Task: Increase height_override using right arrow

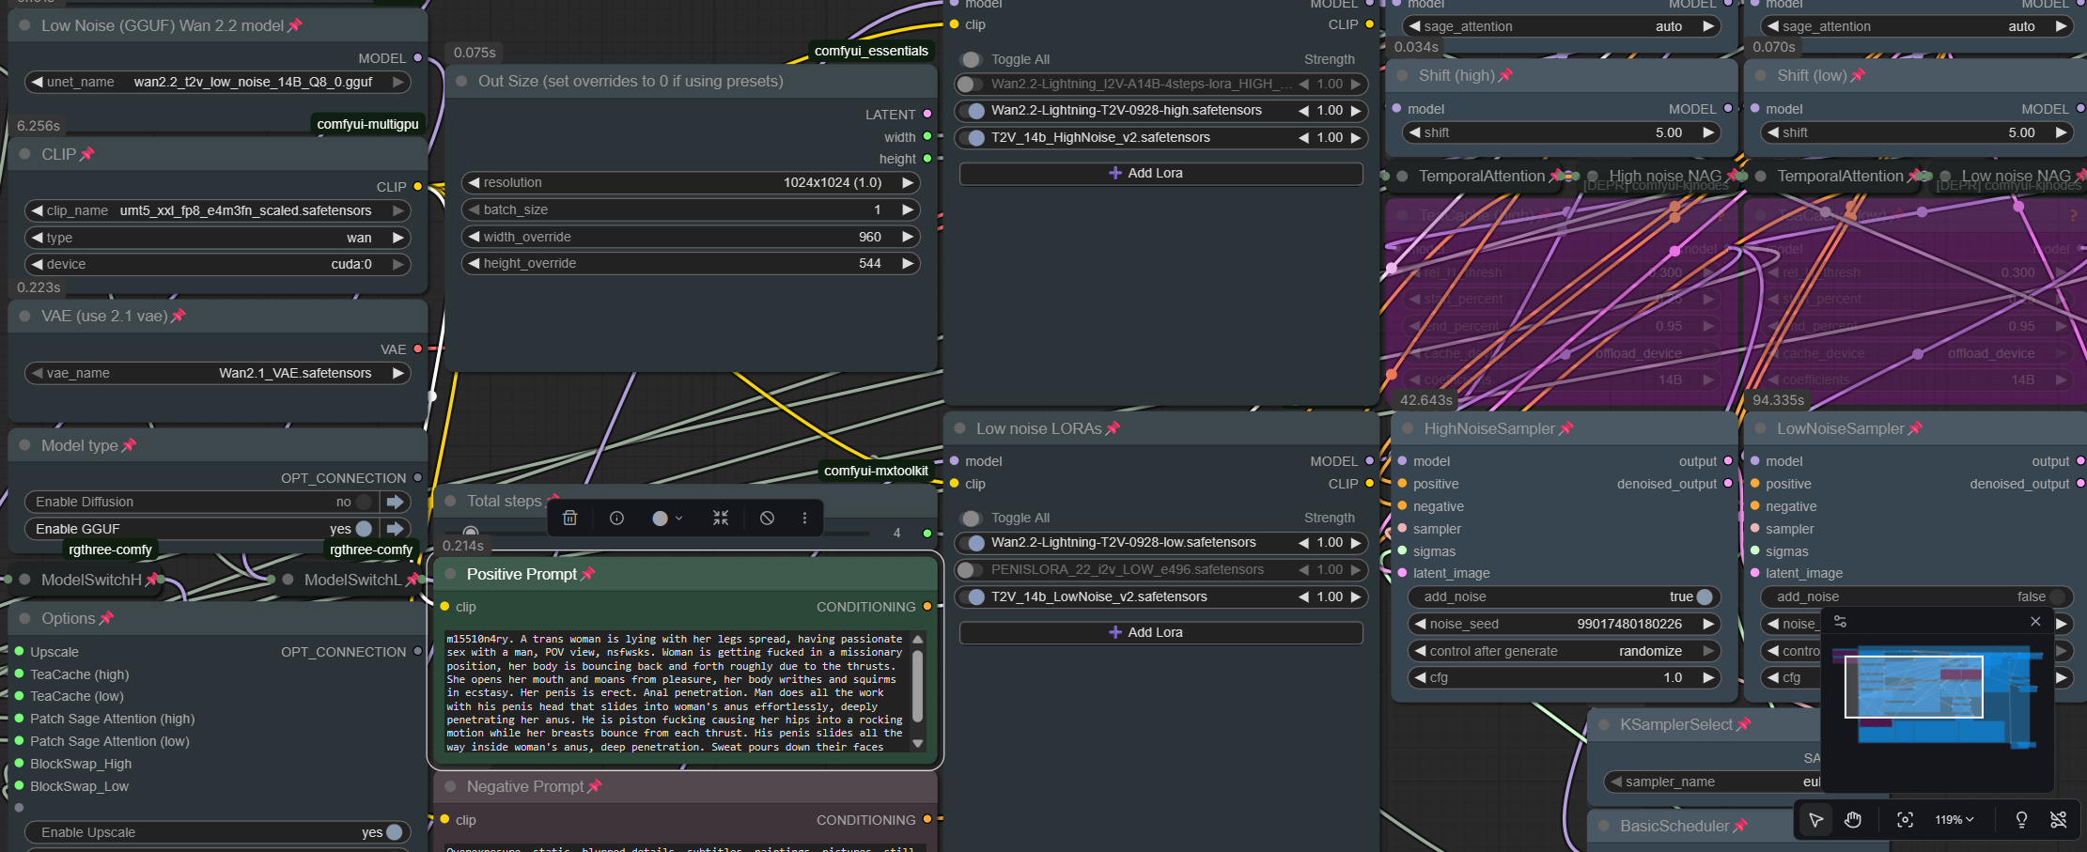Action: coord(907,264)
